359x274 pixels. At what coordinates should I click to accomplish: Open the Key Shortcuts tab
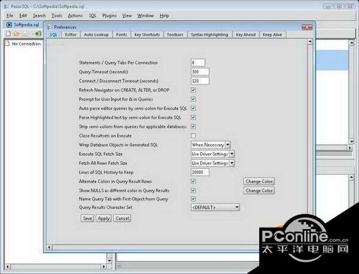(x=147, y=35)
